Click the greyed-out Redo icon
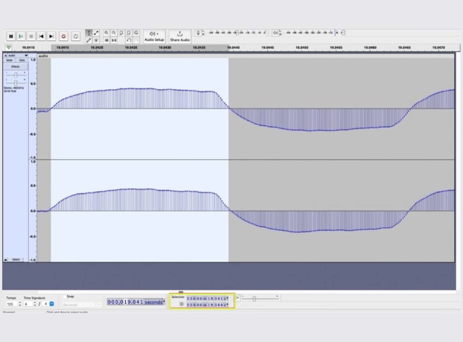 136,40
